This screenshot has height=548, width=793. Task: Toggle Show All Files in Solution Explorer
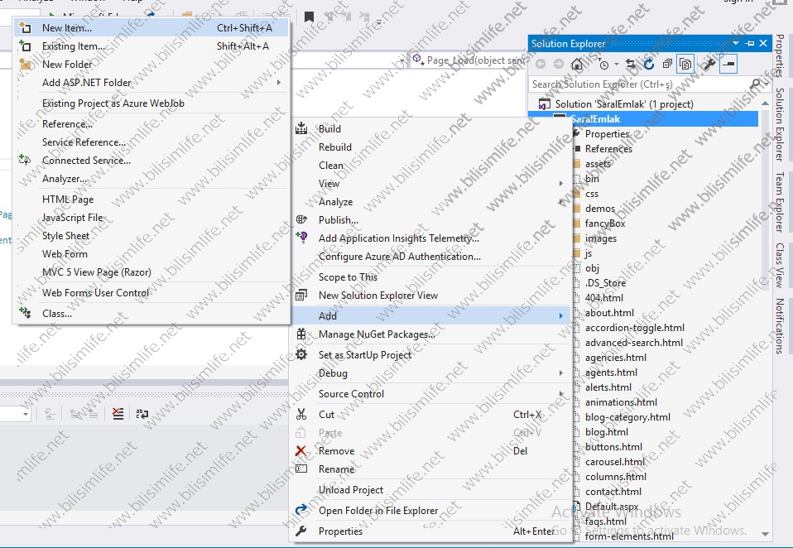coord(685,65)
